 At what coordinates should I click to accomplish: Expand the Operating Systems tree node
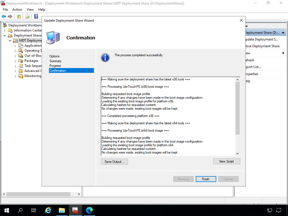(15, 51)
